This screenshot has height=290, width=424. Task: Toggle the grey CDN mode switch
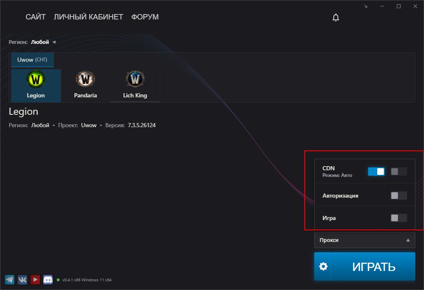tap(399, 172)
